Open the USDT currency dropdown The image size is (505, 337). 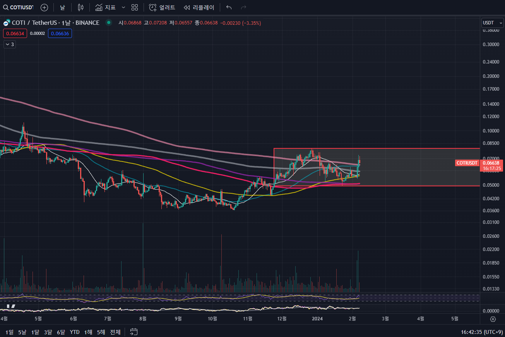click(492, 23)
